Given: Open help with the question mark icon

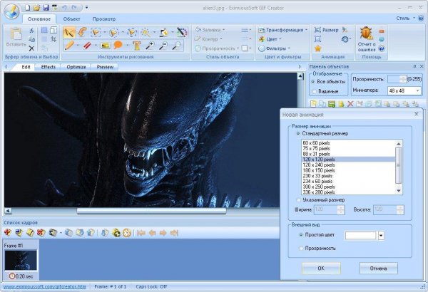Looking at the screenshot, I should 382,48.
